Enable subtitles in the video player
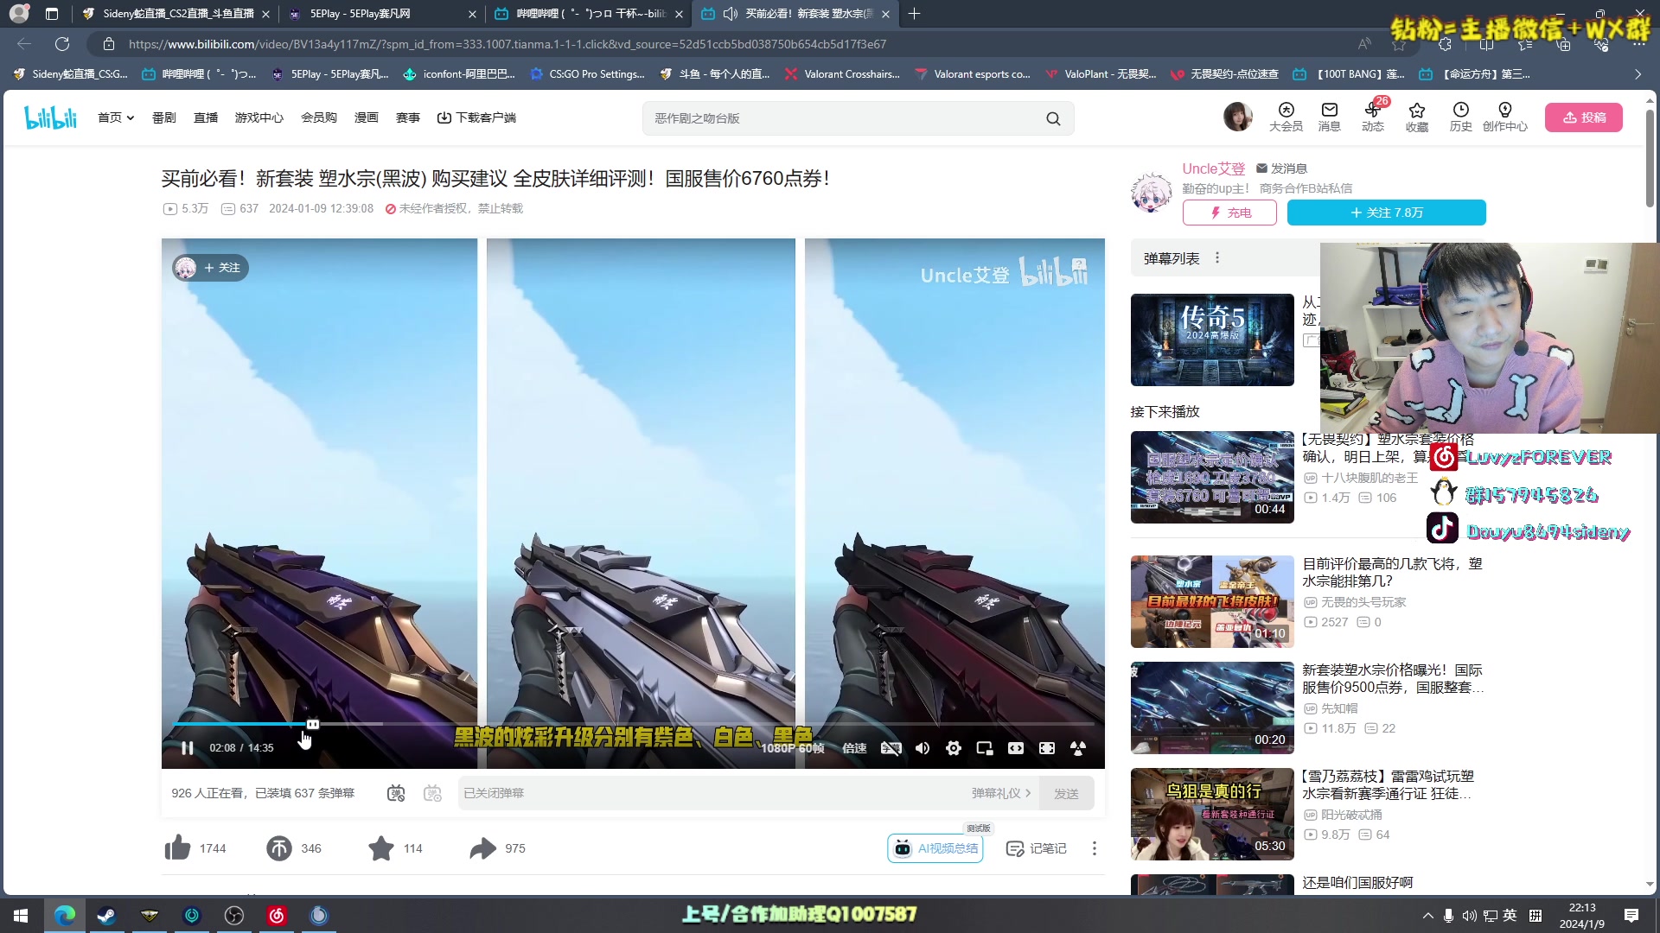The image size is (1660, 933). pos(891,748)
